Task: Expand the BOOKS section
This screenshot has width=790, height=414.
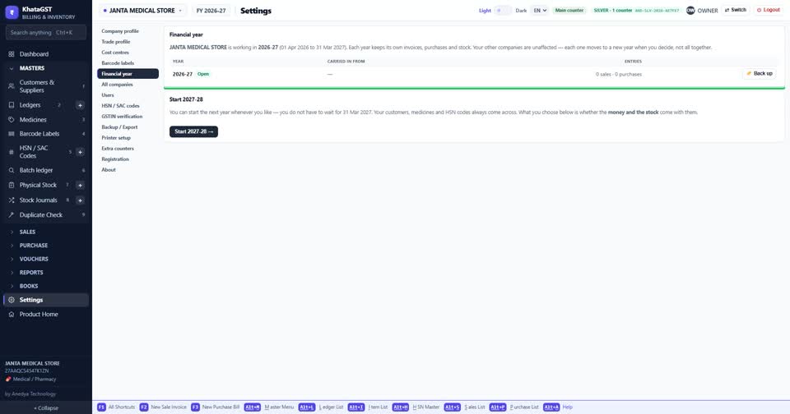Action: coord(46,286)
